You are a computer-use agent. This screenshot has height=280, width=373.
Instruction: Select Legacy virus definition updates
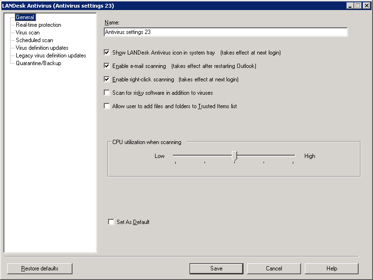(51, 56)
